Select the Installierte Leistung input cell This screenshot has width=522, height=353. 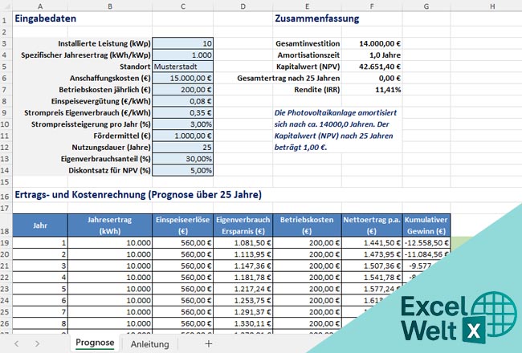pyautogui.click(x=183, y=43)
